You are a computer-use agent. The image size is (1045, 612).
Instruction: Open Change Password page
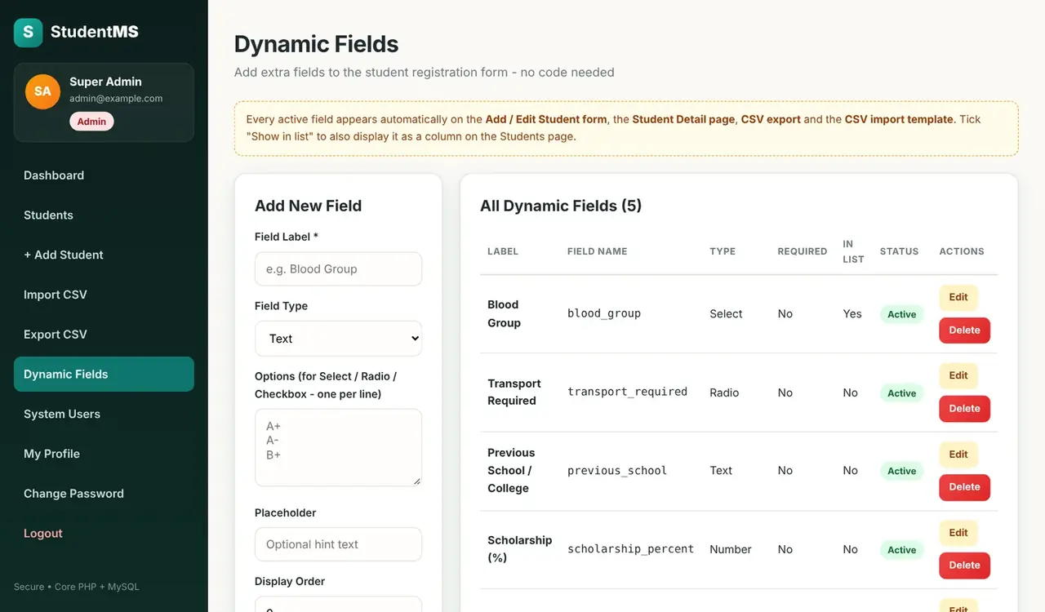tap(104, 494)
